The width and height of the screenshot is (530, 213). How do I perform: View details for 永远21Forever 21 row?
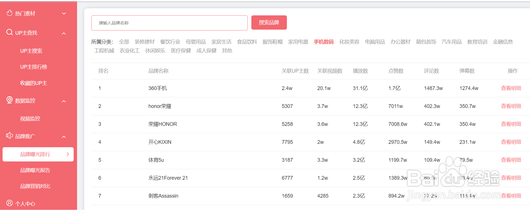pyautogui.click(x=511, y=178)
